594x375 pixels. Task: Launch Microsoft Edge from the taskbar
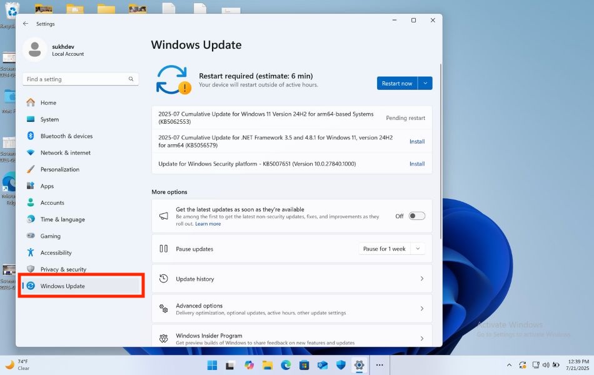pos(286,364)
